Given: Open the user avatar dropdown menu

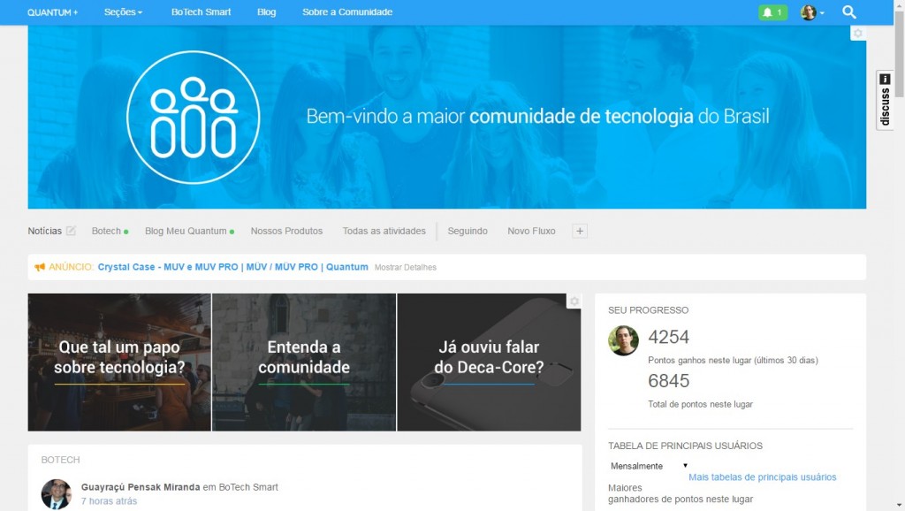Looking at the screenshot, I should click(812, 12).
